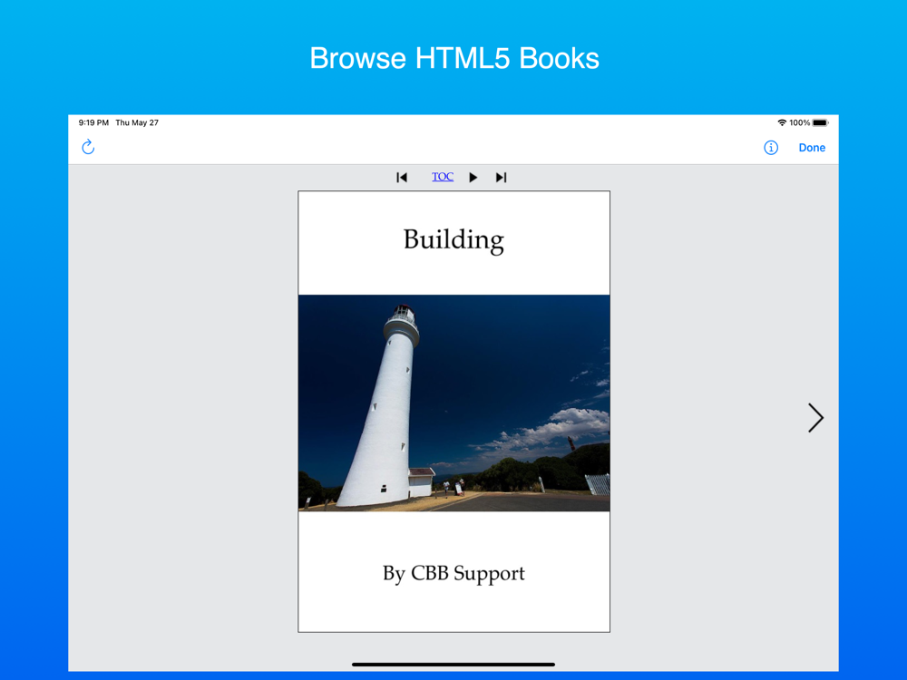Click the play triangle icon

point(473,177)
